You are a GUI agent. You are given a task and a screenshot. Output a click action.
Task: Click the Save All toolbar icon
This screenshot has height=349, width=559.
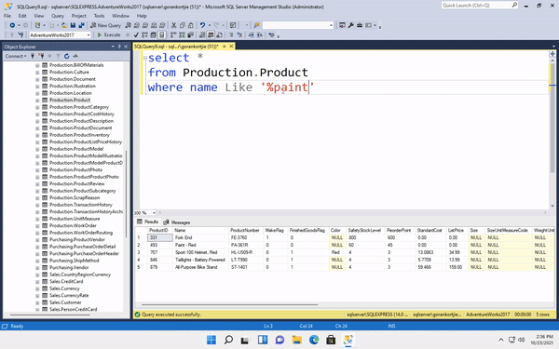click(82, 25)
